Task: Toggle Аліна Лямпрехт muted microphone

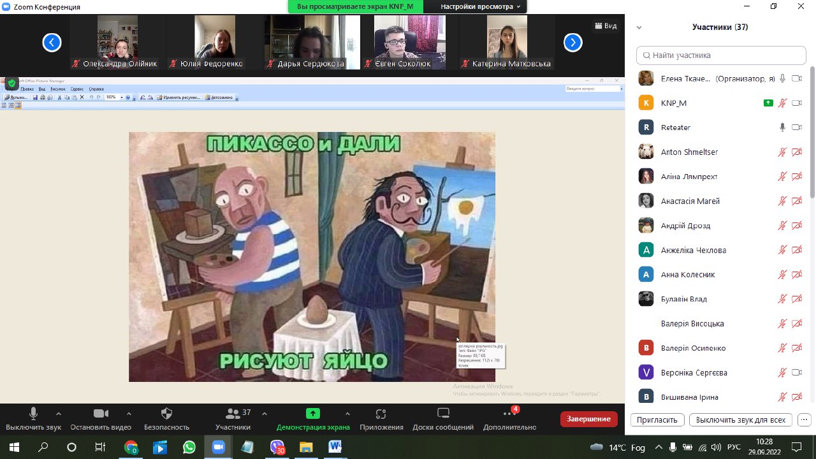Action: coord(782,177)
